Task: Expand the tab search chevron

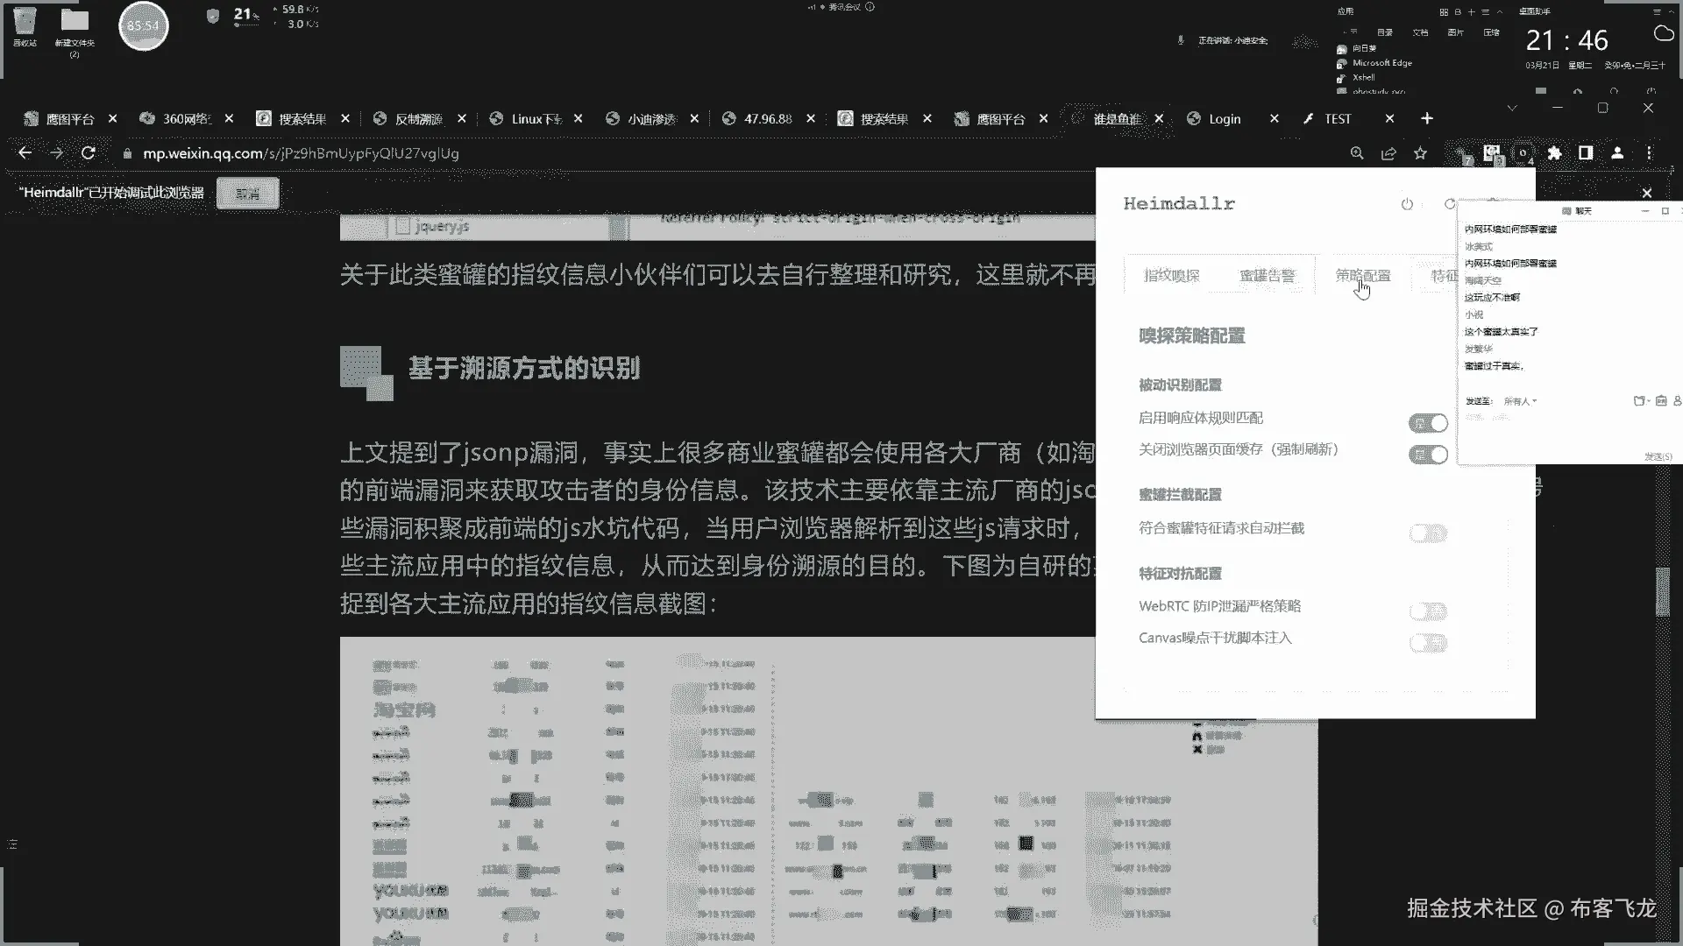Action: [1511, 108]
